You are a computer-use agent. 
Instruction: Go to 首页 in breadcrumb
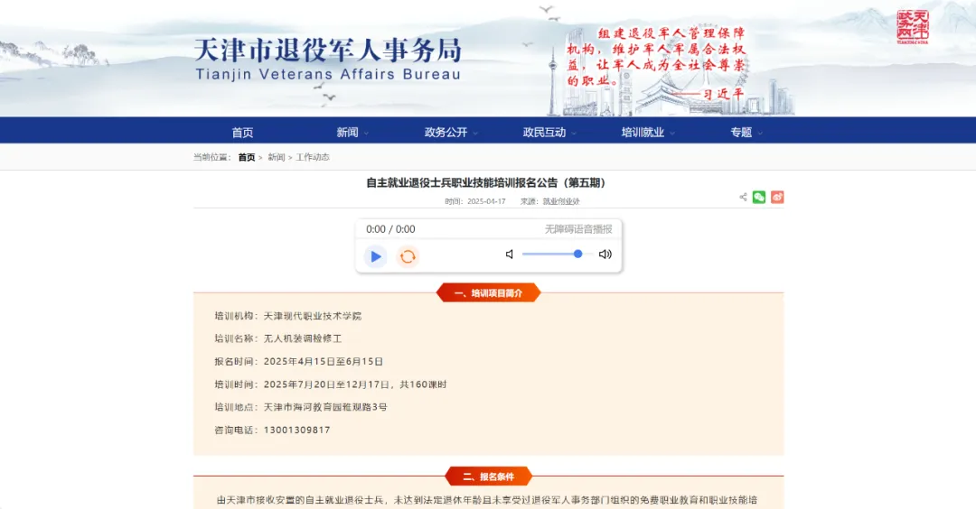tap(247, 157)
